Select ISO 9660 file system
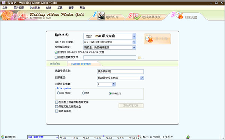Viewport: 225px width, 140px height. click(58, 93)
